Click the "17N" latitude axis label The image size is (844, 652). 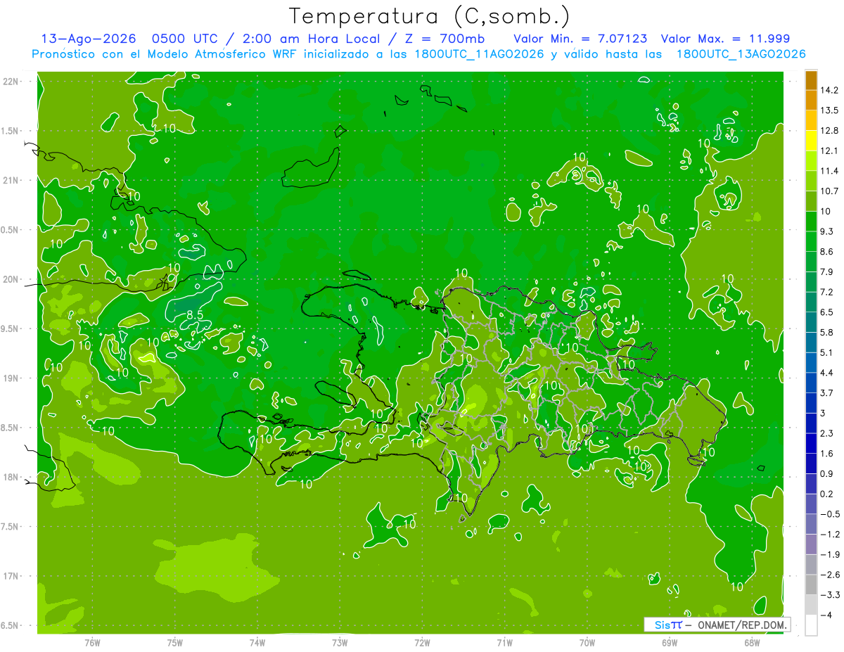click(11, 576)
